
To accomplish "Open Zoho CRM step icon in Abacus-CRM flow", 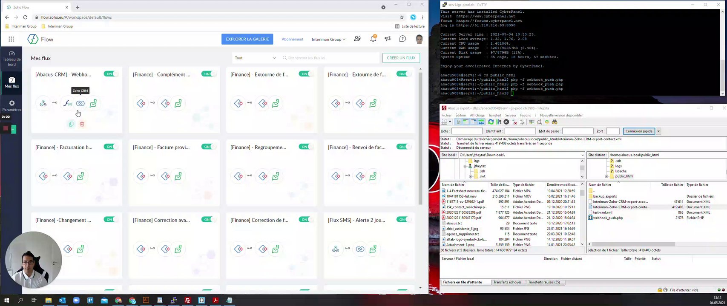I will click(x=80, y=103).
